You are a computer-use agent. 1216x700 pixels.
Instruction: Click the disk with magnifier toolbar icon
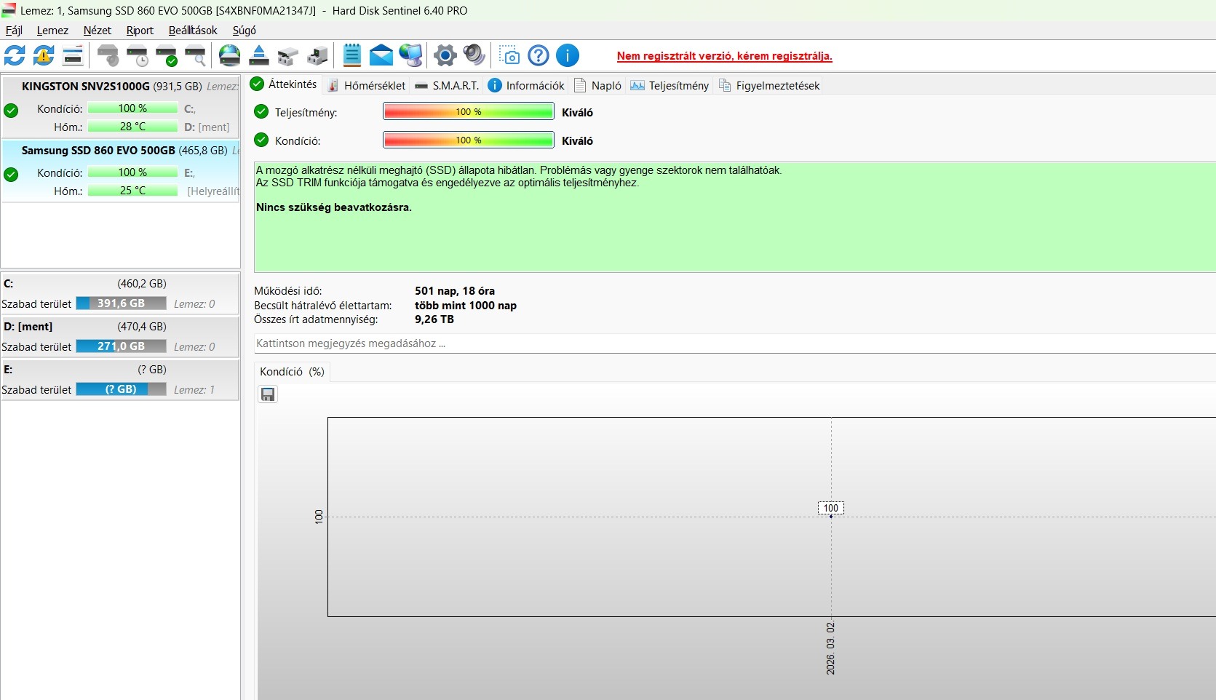[195, 55]
